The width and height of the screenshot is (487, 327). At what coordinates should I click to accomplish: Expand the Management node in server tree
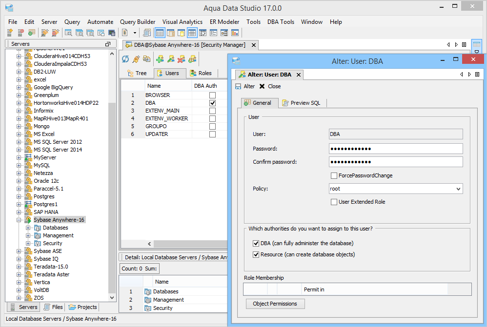click(28, 235)
